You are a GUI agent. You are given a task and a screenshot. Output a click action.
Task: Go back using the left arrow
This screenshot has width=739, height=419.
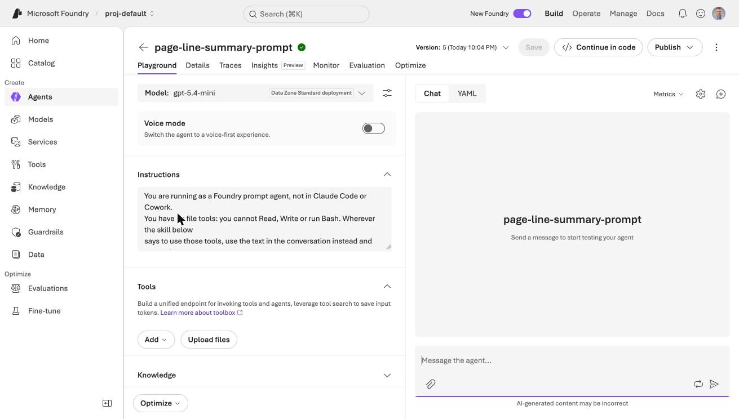[x=144, y=47]
